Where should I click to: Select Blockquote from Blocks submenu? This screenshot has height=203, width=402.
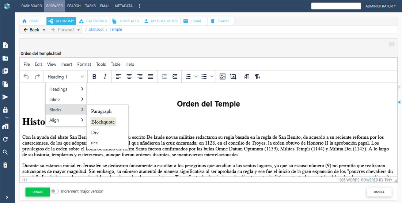[x=103, y=122]
